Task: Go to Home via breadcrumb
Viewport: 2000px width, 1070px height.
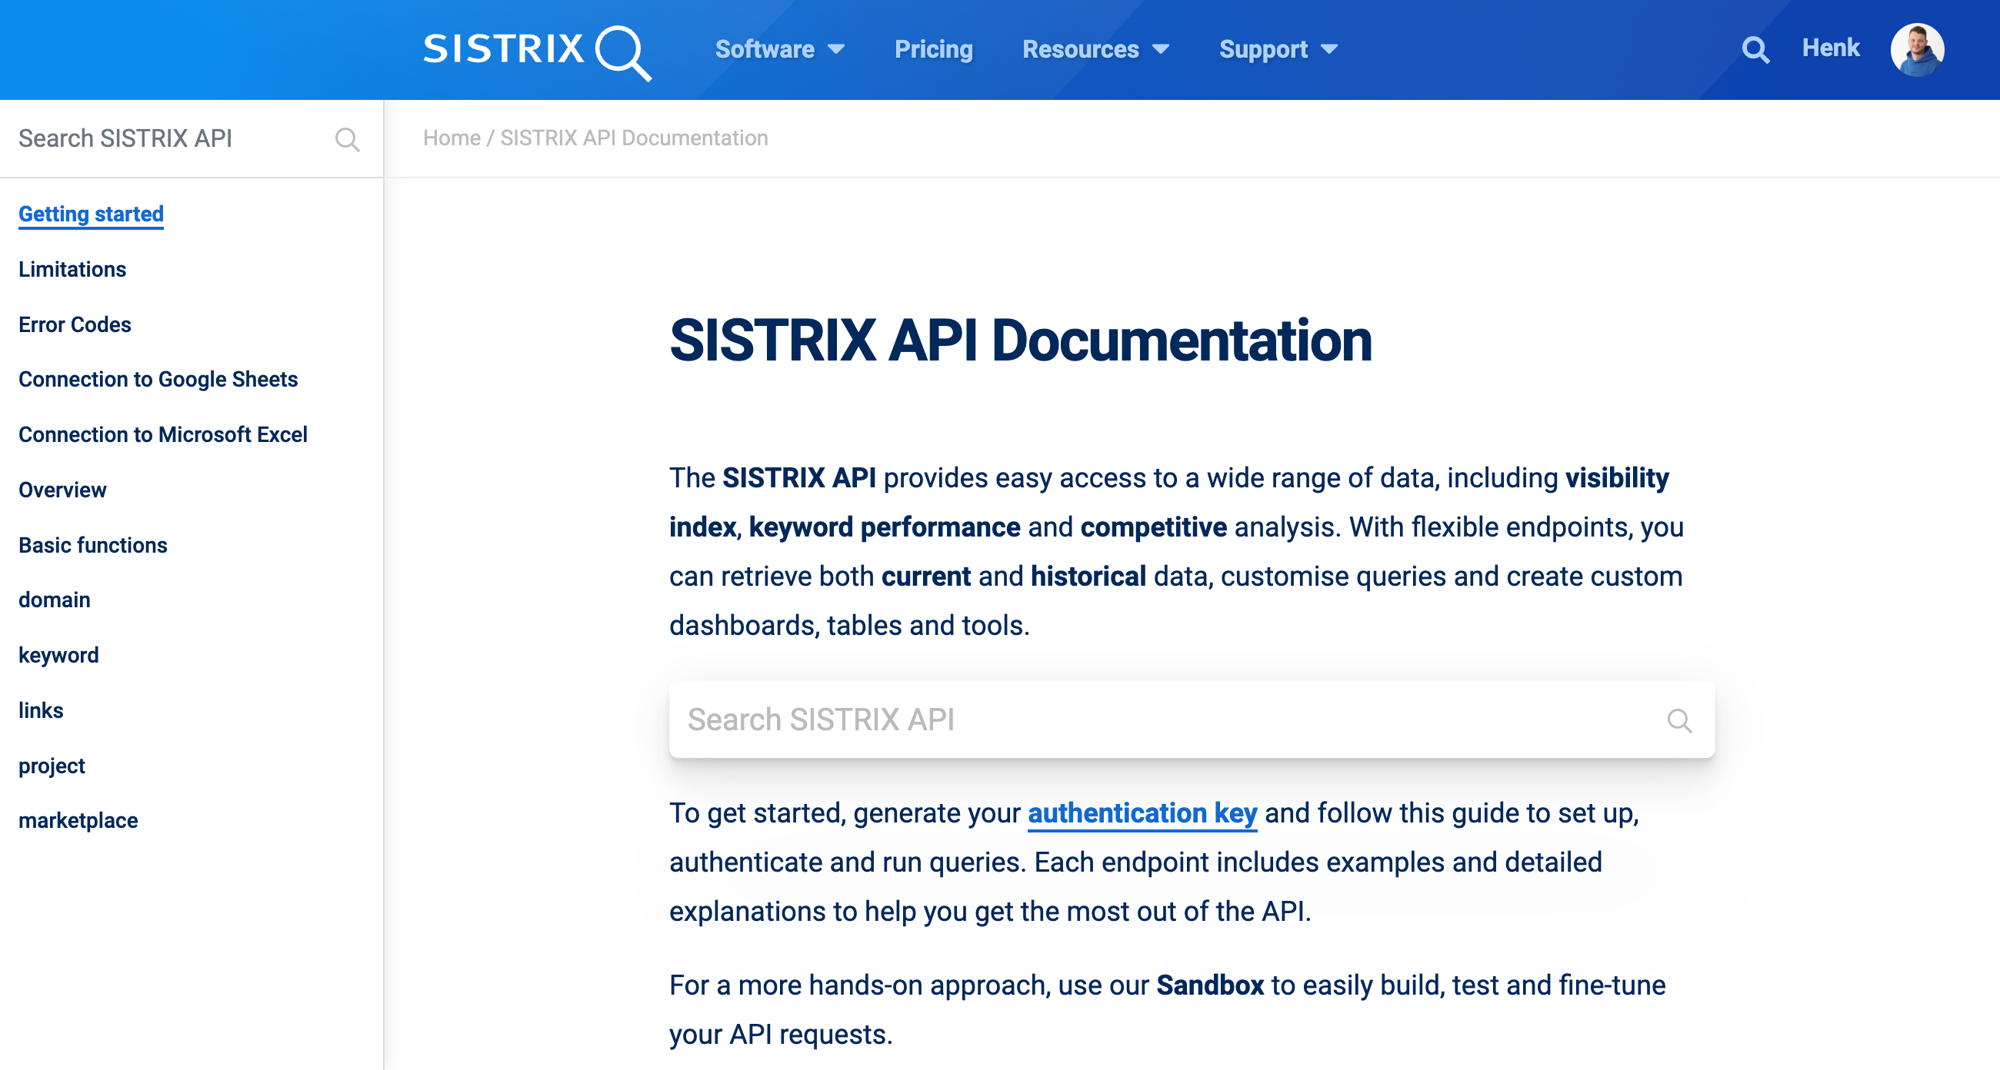Action: (x=451, y=138)
